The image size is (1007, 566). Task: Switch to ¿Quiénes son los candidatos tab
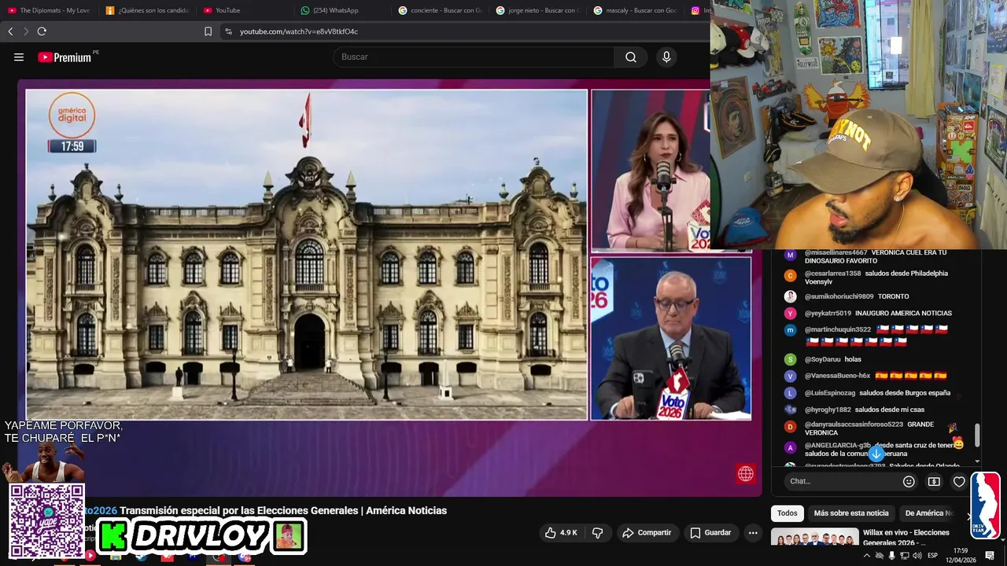(x=147, y=10)
